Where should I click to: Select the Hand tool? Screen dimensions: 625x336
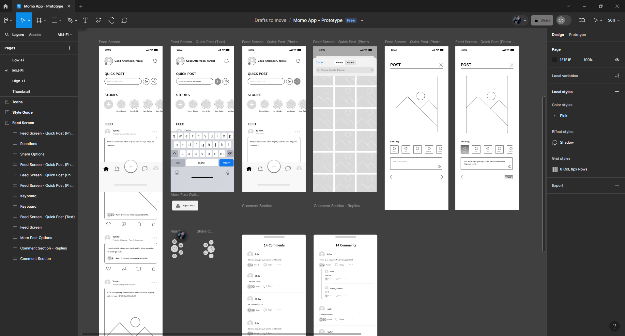pos(112,20)
